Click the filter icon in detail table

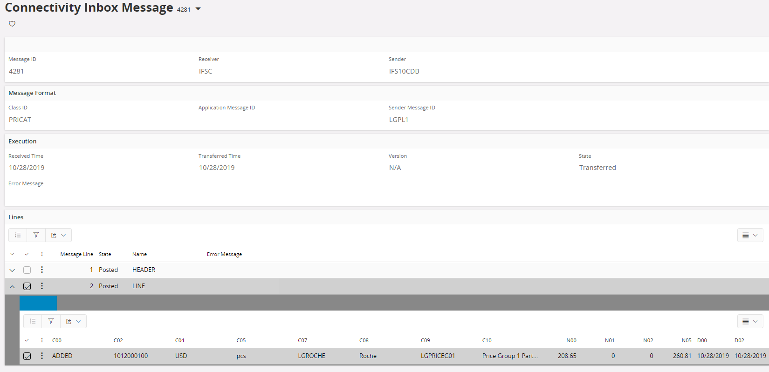(51, 321)
